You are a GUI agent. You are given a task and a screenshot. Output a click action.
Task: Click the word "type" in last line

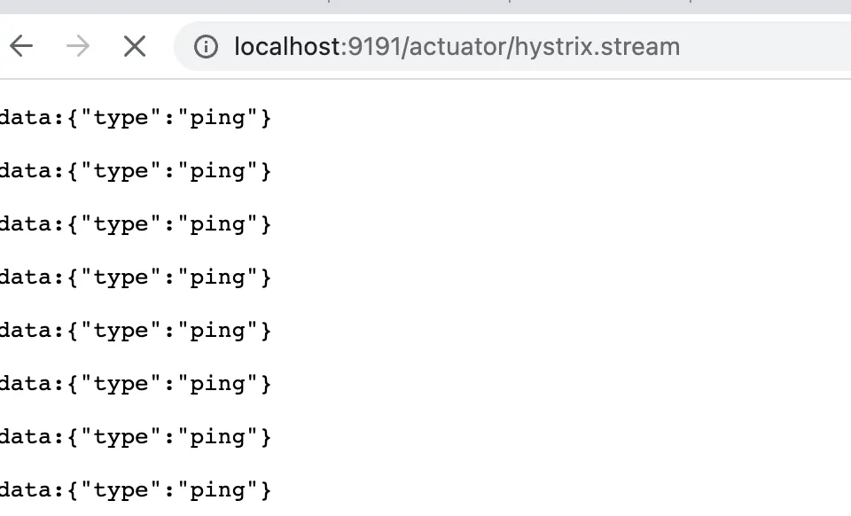(x=121, y=490)
